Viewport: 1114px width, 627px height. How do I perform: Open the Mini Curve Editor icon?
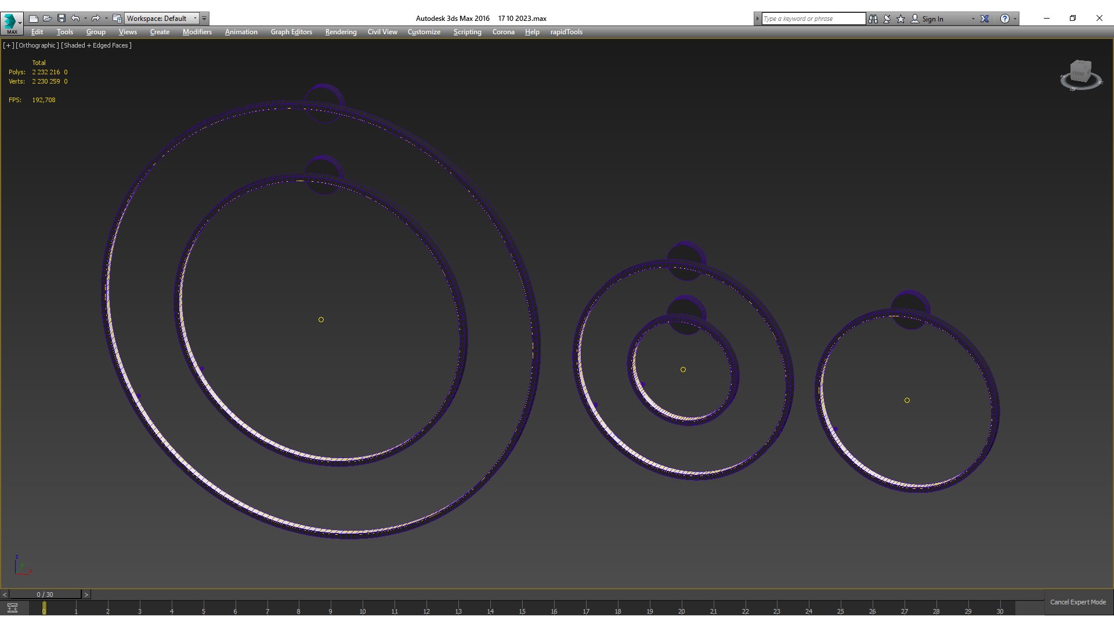coord(12,608)
